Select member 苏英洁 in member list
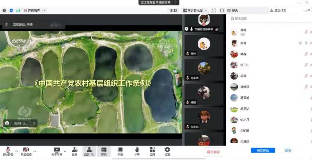 (271, 109)
